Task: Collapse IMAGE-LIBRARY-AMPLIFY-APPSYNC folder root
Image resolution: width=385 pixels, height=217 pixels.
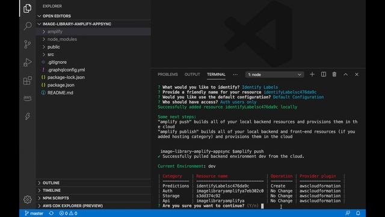Action: point(93,24)
